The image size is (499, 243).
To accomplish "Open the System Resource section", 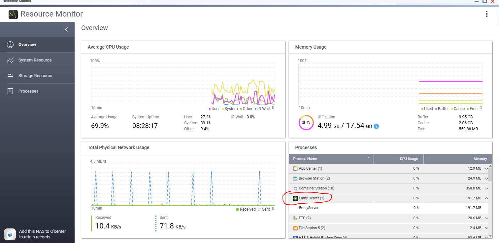I will click(x=37, y=60).
